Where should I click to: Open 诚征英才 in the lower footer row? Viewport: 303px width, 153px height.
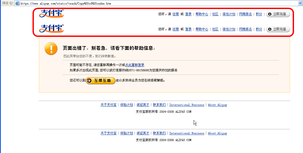tap(143, 133)
